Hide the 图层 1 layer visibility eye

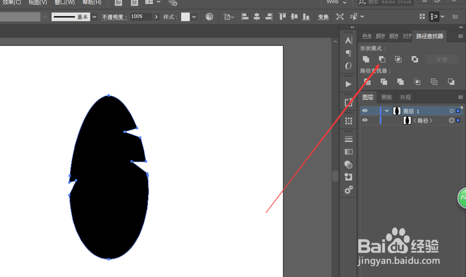point(365,111)
